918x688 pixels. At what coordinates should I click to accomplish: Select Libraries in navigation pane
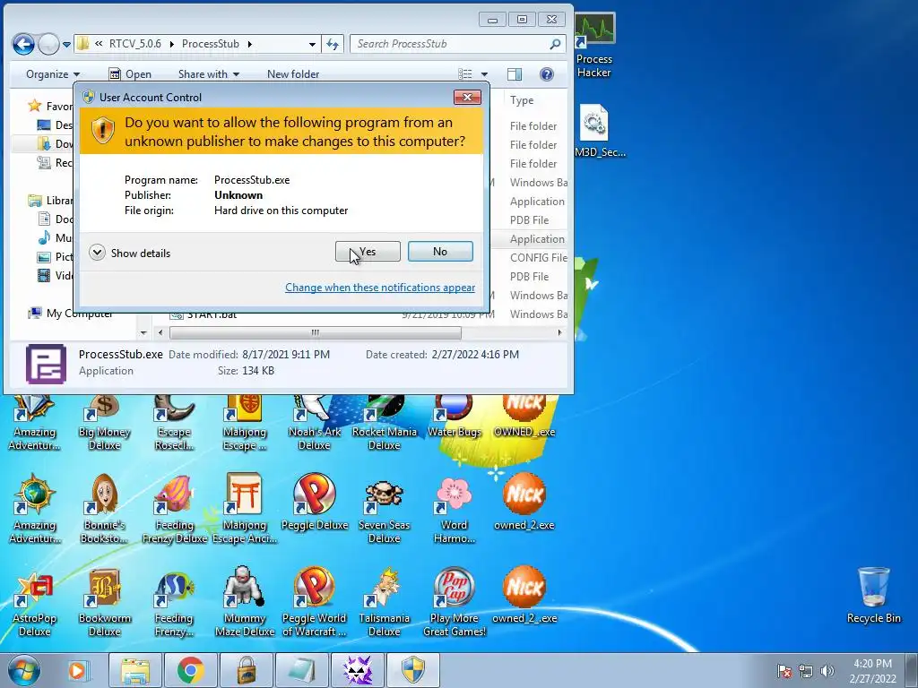click(x=50, y=200)
